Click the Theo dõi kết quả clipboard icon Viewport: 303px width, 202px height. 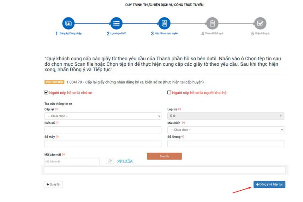[212, 23]
